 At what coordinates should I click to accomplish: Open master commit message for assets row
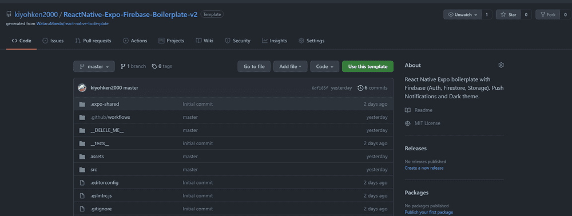190,157
